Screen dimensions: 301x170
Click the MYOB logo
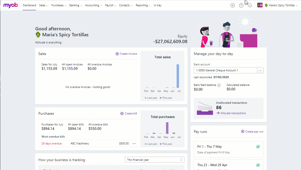click(11, 5)
